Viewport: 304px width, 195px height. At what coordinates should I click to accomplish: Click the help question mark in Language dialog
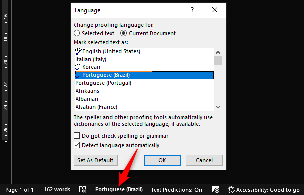(192, 10)
